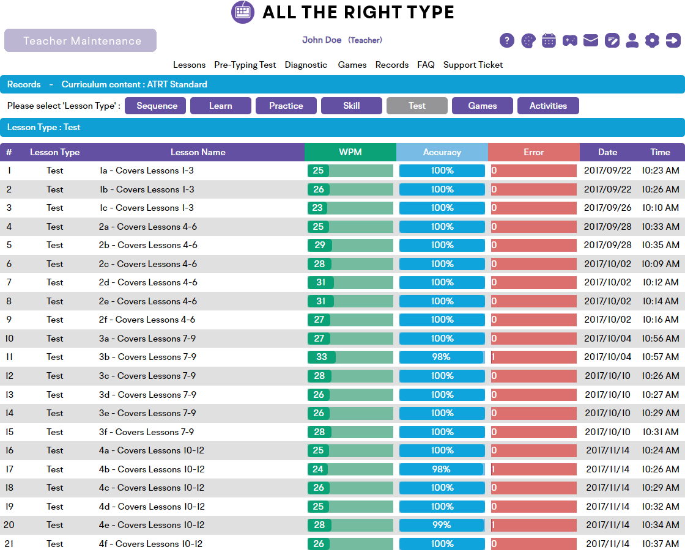
Task: Click the 'Lesson Type : Test' banner text
Action: coord(43,128)
